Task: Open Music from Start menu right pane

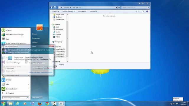Action: click(34, 47)
